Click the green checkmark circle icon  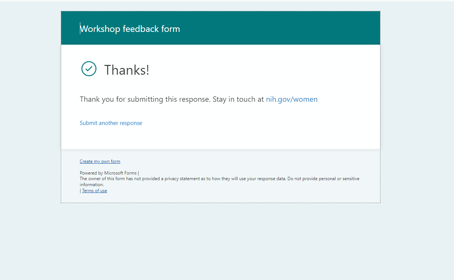coord(89,69)
